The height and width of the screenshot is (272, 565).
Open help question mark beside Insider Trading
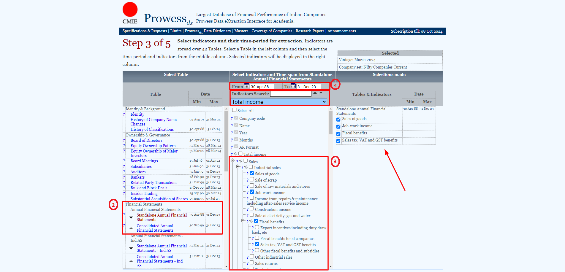[x=124, y=194]
